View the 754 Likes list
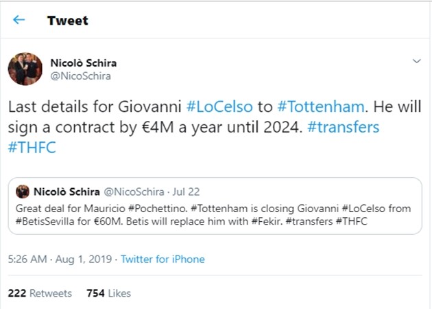This screenshot has width=432, height=309. pyautogui.click(x=108, y=293)
